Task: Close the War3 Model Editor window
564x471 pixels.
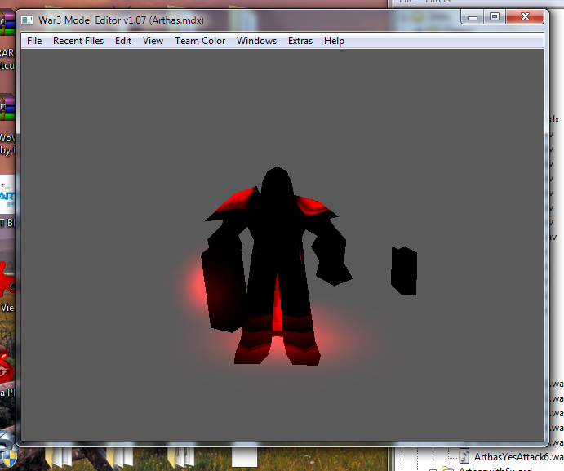Action: pyautogui.click(x=525, y=16)
